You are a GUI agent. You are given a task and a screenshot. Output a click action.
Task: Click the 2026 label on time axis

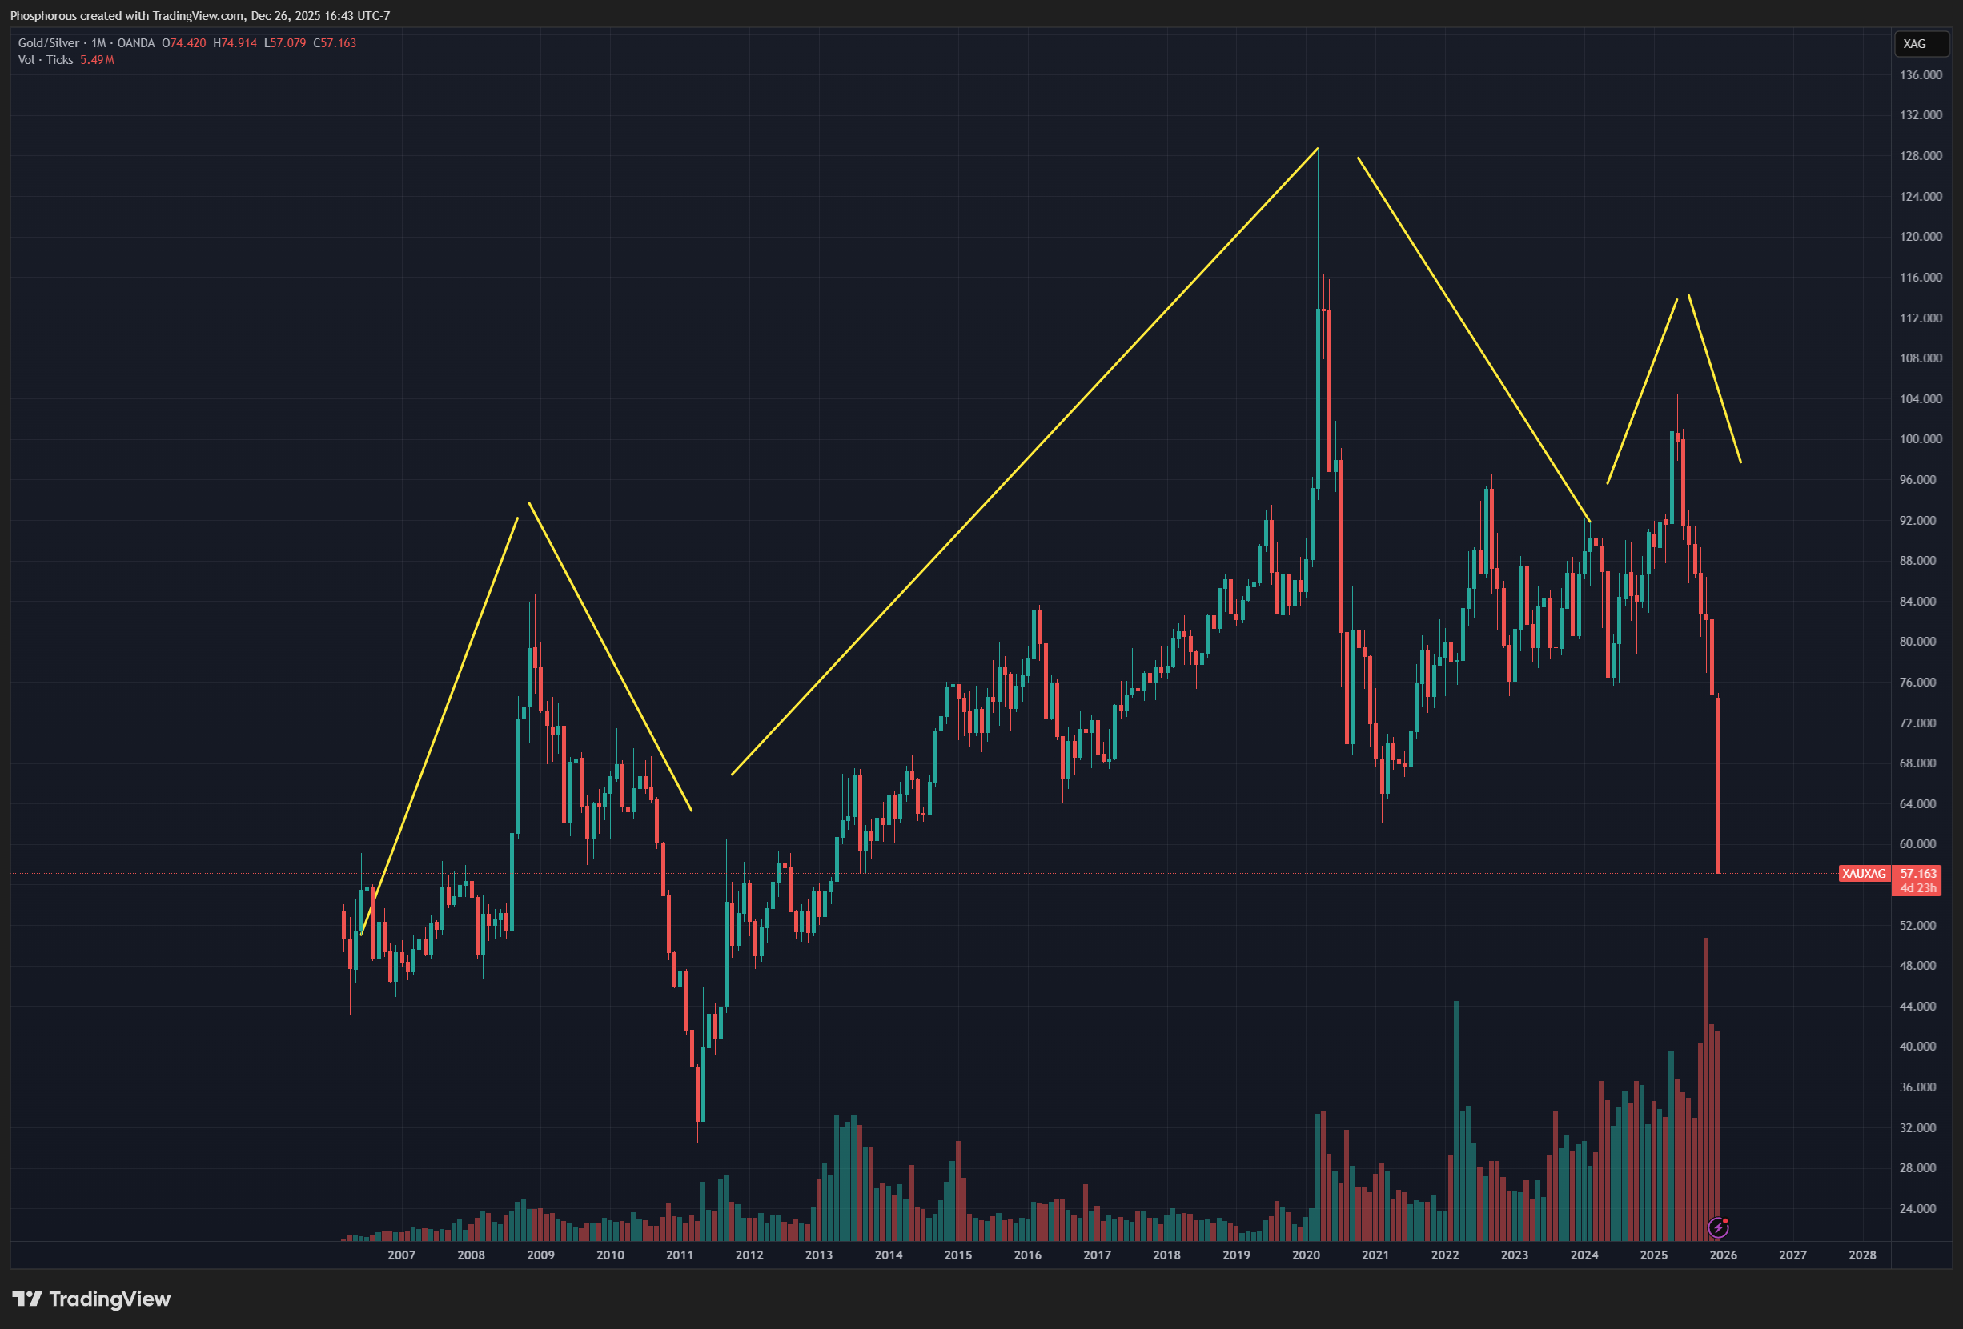tap(1723, 1255)
